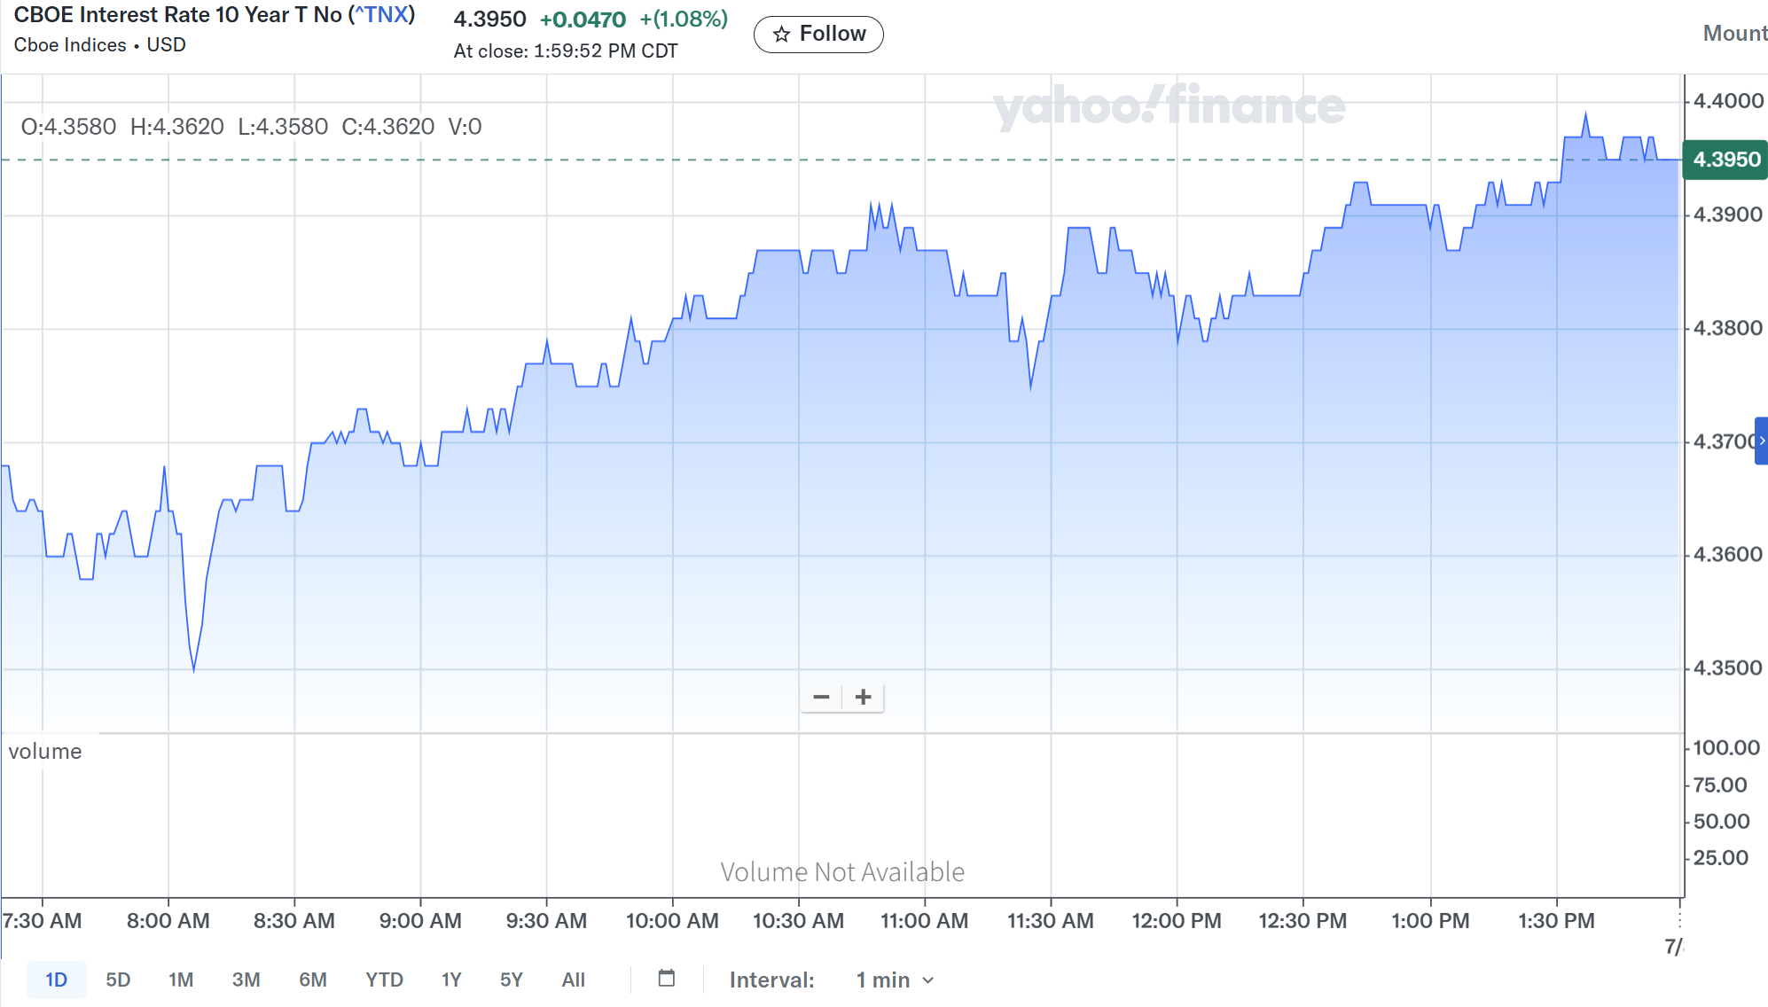This screenshot has height=1007, width=1768.
Task: Click the +(1.08%) percent change text
Action: point(684,19)
